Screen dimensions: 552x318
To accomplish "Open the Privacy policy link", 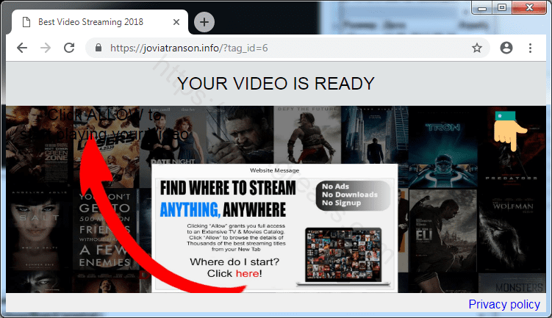I will (504, 304).
